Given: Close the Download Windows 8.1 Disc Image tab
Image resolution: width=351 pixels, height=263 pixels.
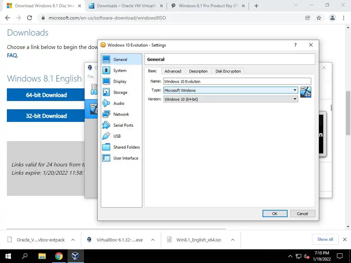Looking at the screenshot, I should coord(80,6).
